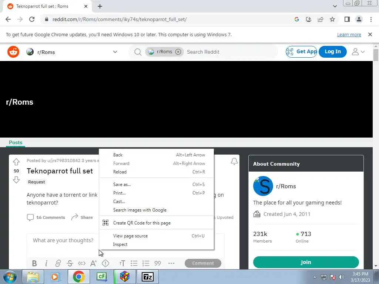379x284 pixels.
Task: Bookmark this page with the star icon
Action: 332,19
